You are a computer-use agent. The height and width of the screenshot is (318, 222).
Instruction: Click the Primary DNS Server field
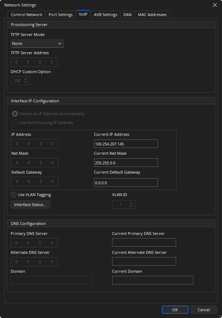[34, 243]
